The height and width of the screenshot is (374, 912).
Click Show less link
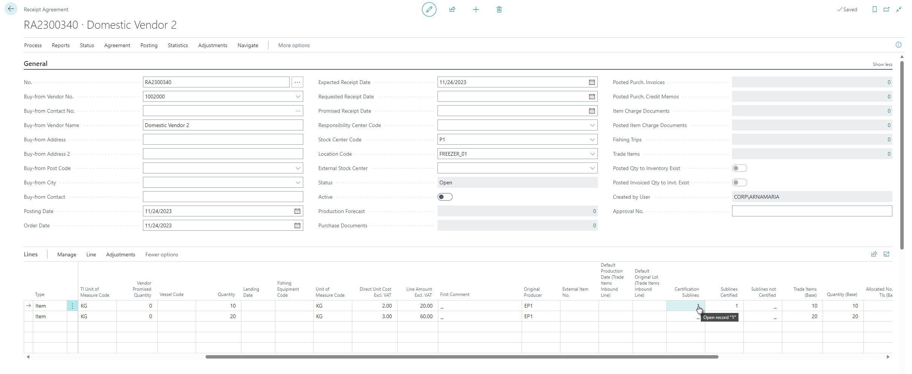click(882, 64)
